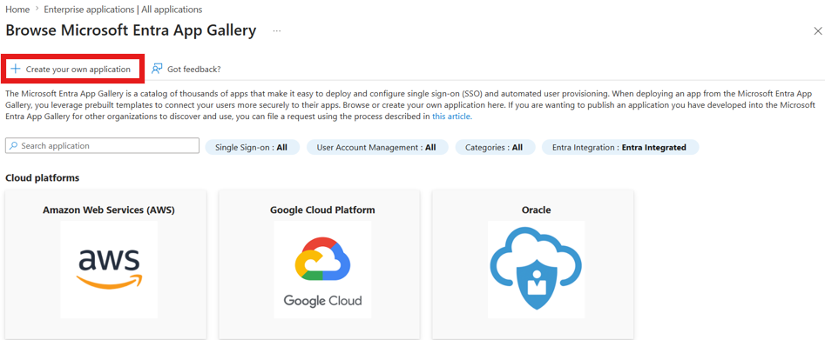Click the search magnifier icon
The width and height of the screenshot is (825, 340).
(x=14, y=145)
